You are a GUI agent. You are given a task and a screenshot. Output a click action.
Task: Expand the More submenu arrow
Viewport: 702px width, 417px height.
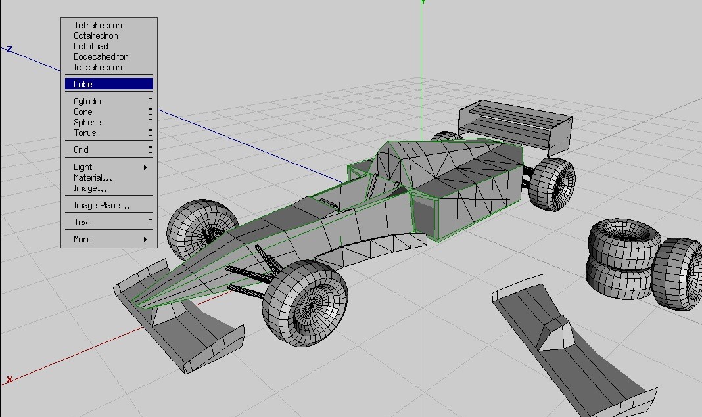tap(145, 240)
